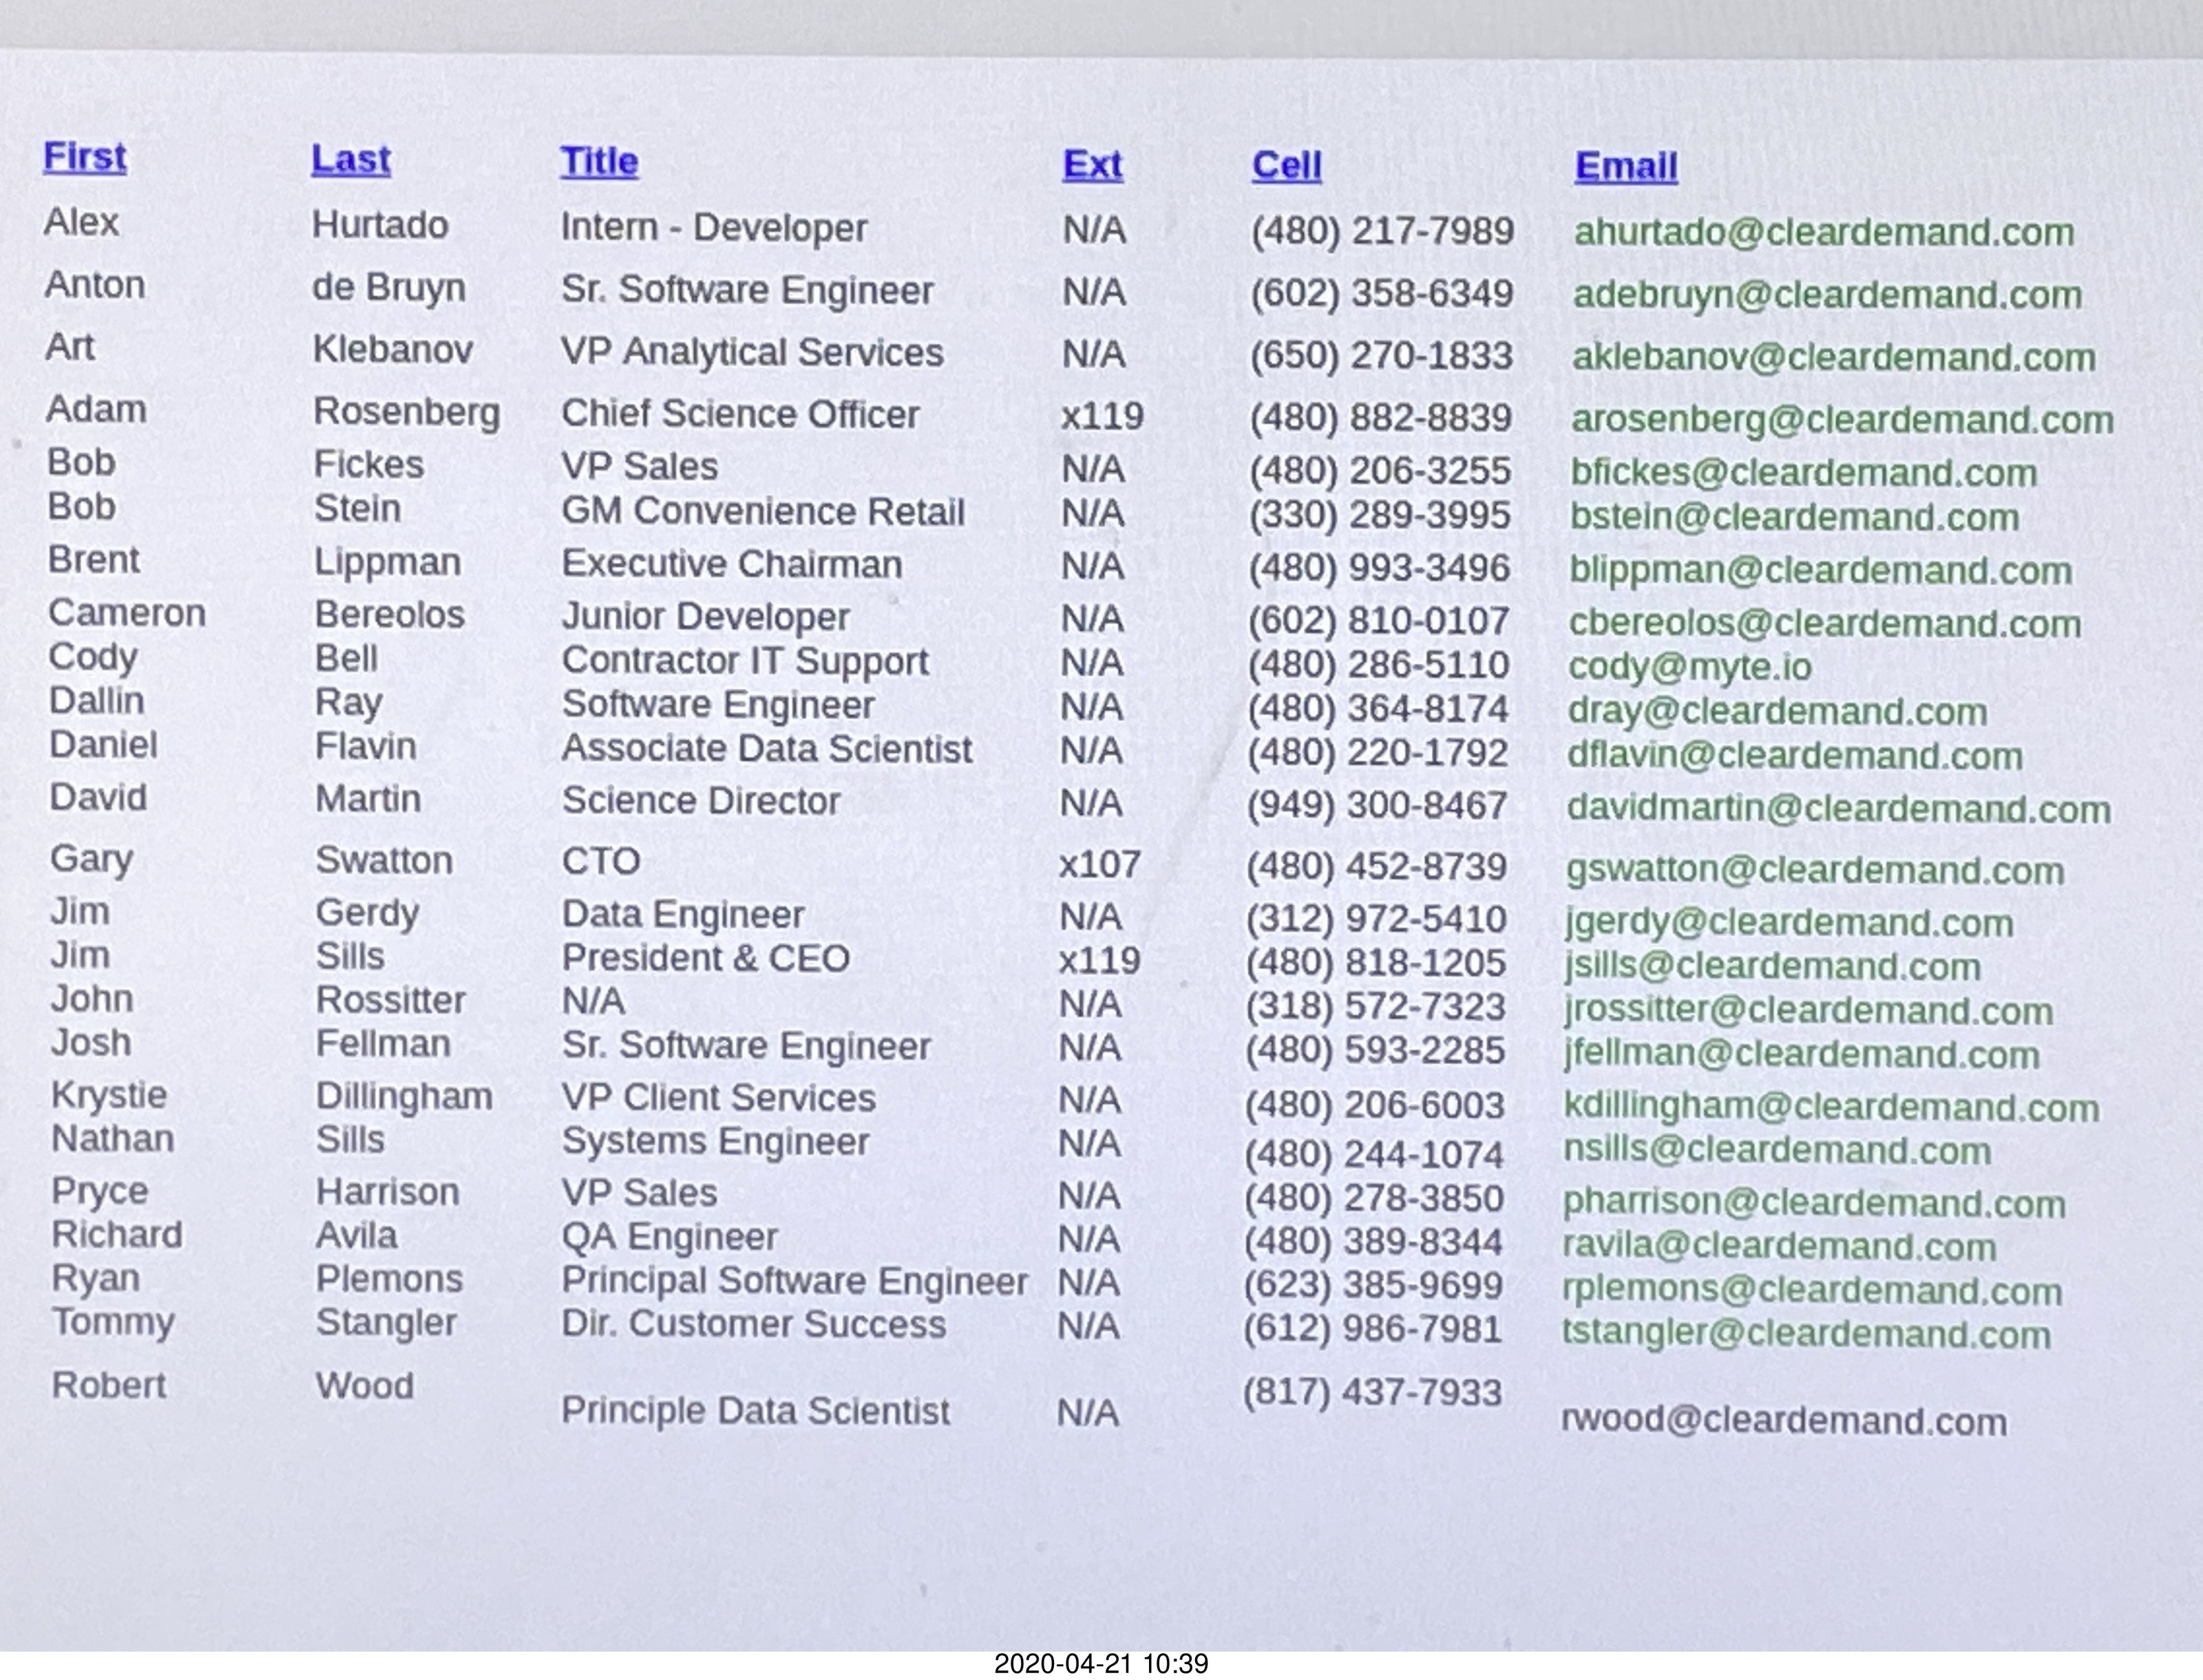The image size is (2203, 1680).
Task: Open email link gswatton@cleardemand.com
Action: click(1815, 871)
